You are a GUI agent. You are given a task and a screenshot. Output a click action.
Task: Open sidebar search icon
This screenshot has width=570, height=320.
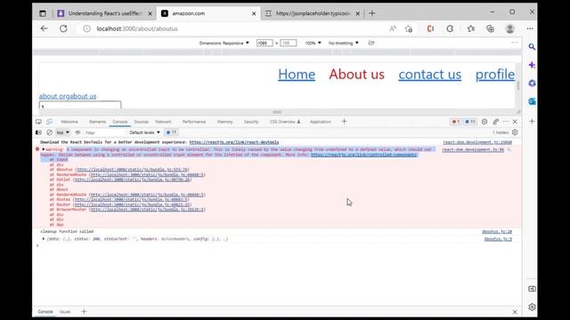tap(532, 47)
